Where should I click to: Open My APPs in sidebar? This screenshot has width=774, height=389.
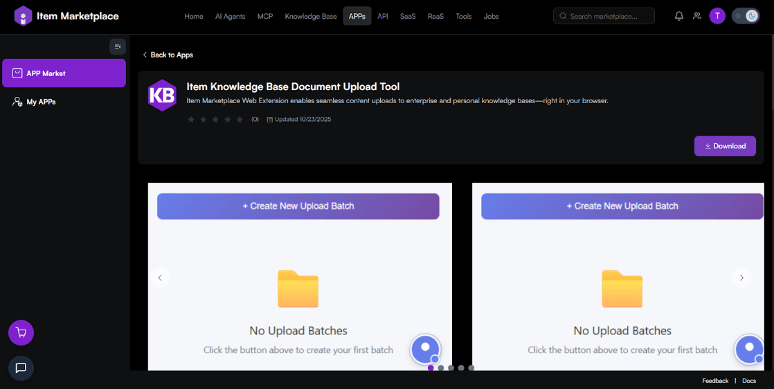click(41, 102)
